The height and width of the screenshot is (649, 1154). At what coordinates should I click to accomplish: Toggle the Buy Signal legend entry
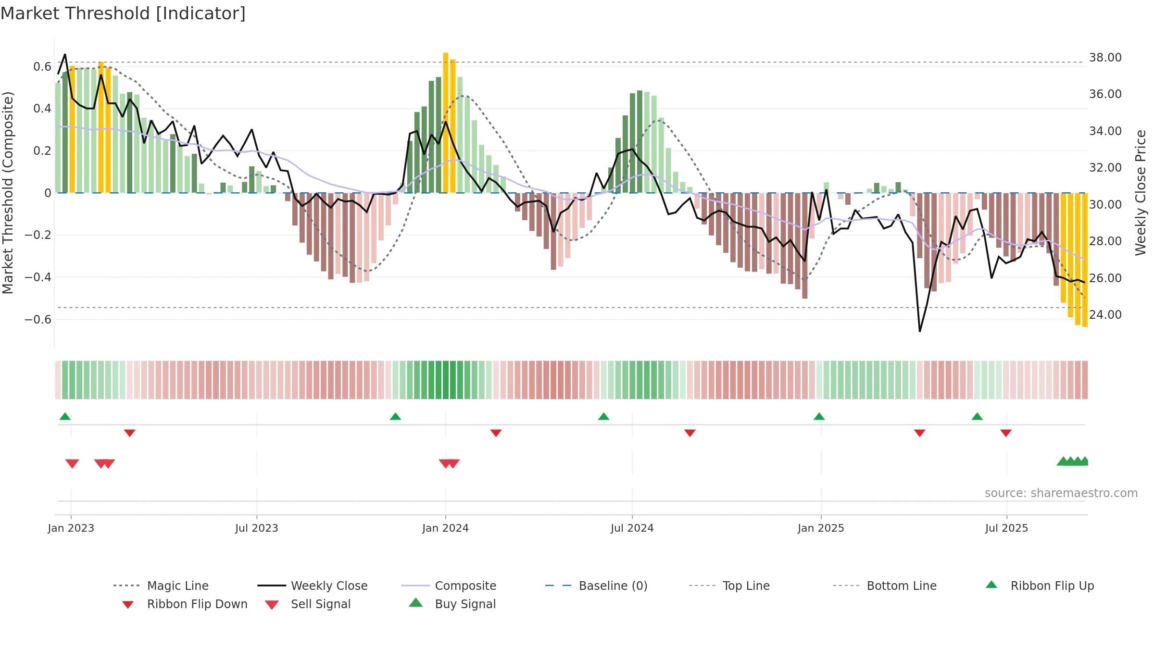tap(452, 604)
